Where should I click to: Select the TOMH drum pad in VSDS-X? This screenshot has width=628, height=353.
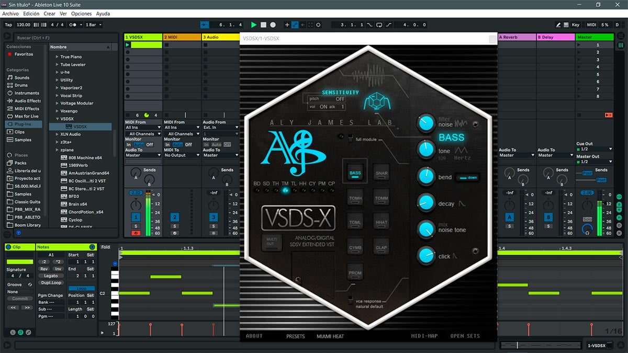coord(355,197)
